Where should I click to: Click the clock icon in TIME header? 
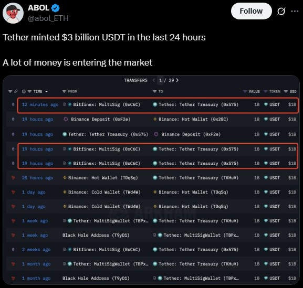(24, 91)
